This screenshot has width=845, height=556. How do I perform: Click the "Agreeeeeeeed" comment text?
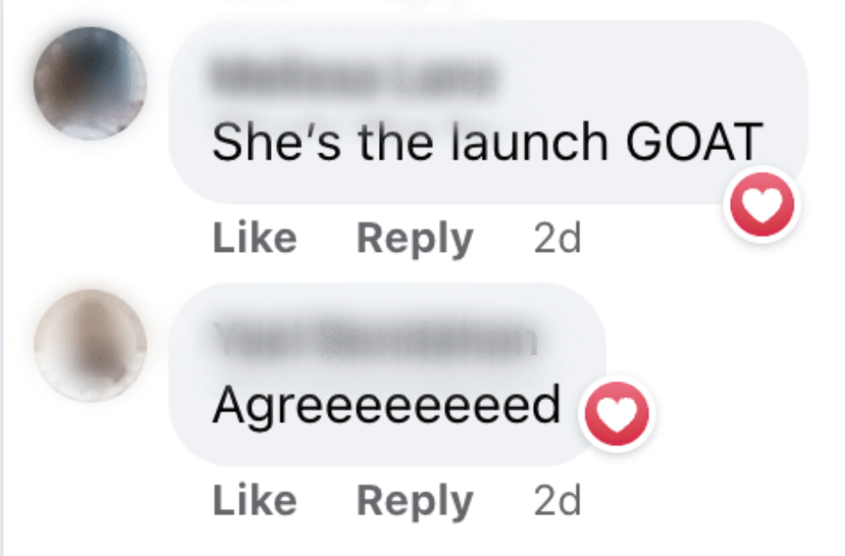click(x=387, y=405)
